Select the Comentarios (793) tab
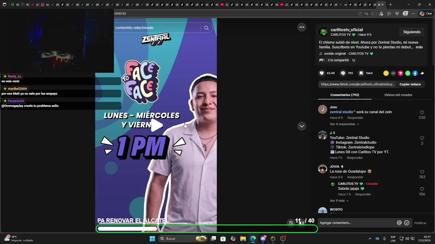 tap(345, 95)
